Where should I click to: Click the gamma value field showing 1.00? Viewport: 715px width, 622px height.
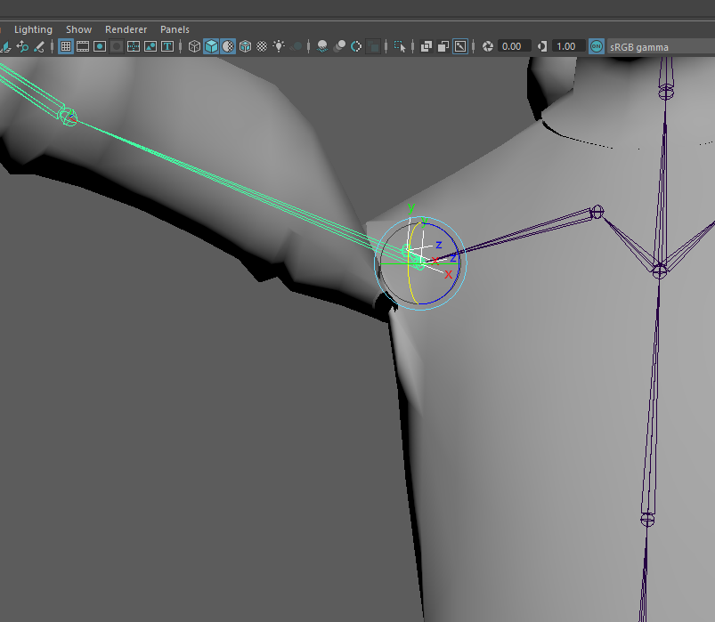pyautogui.click(x=566, y=46)
